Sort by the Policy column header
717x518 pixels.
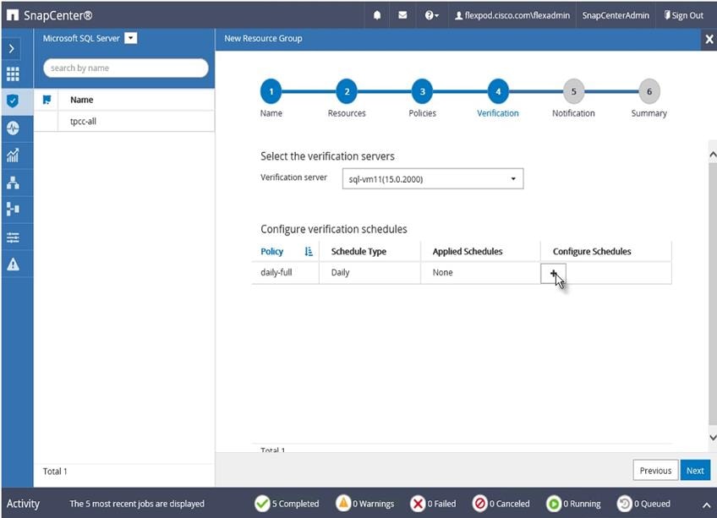(x=272, y=252)
